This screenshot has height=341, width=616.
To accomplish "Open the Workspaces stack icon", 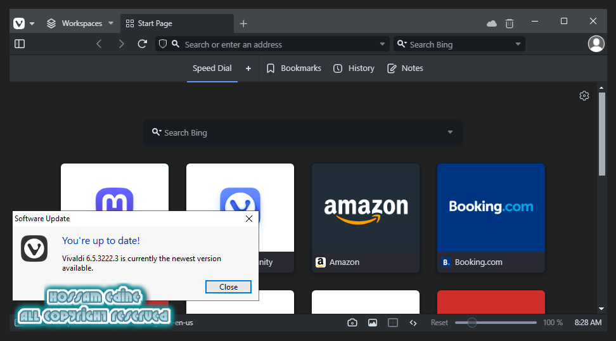I will (x=51, y=23).
